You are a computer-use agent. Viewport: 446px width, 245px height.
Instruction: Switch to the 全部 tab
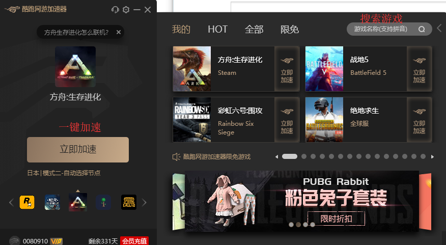coord(254,30)
